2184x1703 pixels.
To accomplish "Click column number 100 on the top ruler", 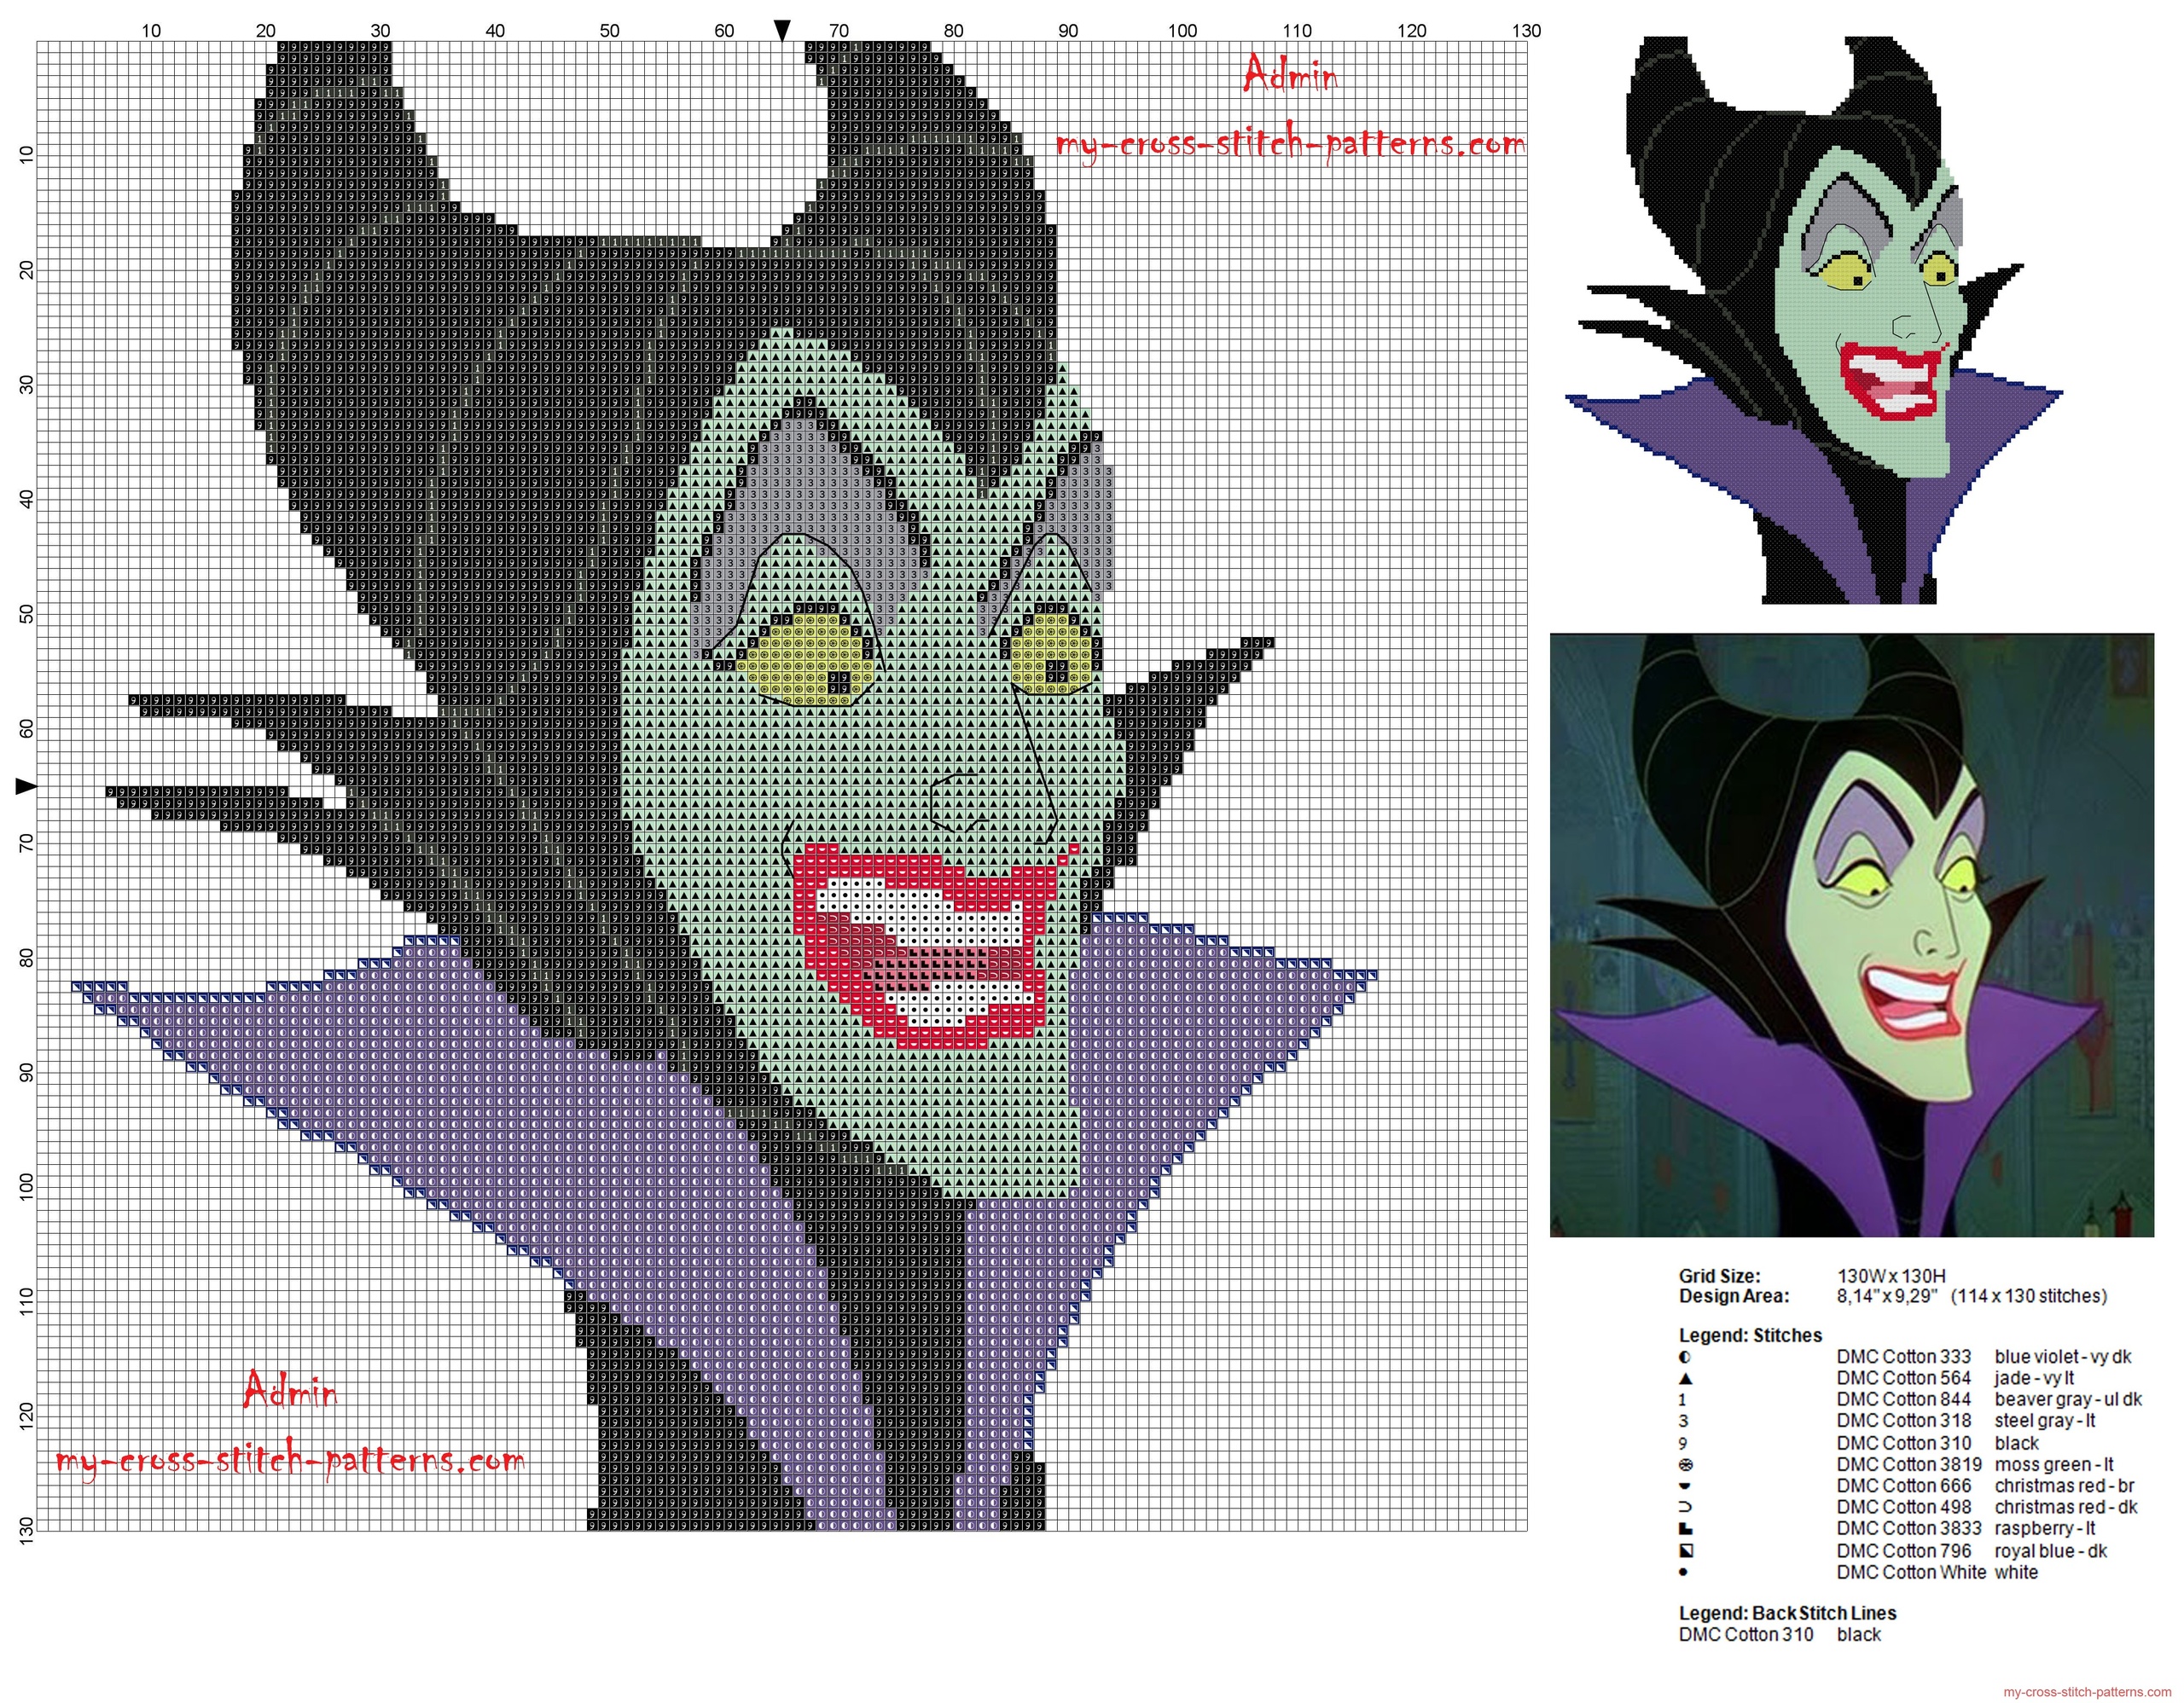I will (x=1183, y=31).
